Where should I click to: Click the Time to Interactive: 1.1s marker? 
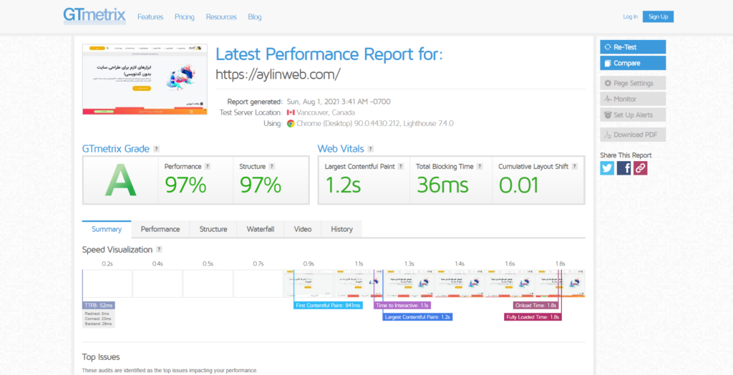(x=402, y=306)
